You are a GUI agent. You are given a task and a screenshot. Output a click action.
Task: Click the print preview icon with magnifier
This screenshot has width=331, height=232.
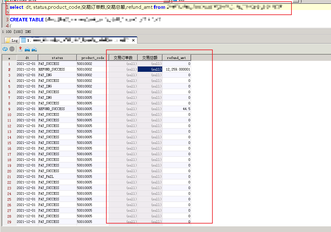coord(34,49)
